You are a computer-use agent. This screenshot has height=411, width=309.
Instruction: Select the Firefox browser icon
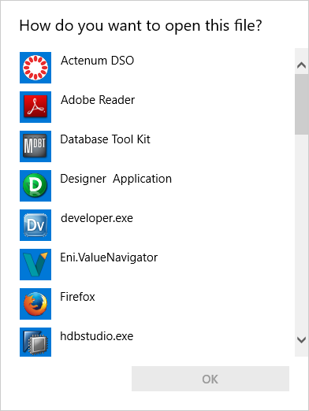(x=35, y=304)
